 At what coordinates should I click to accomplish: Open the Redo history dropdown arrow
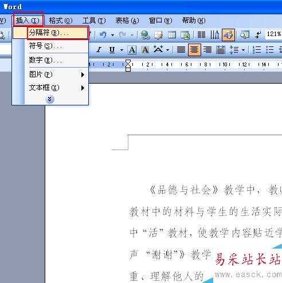tap(132, 35)
